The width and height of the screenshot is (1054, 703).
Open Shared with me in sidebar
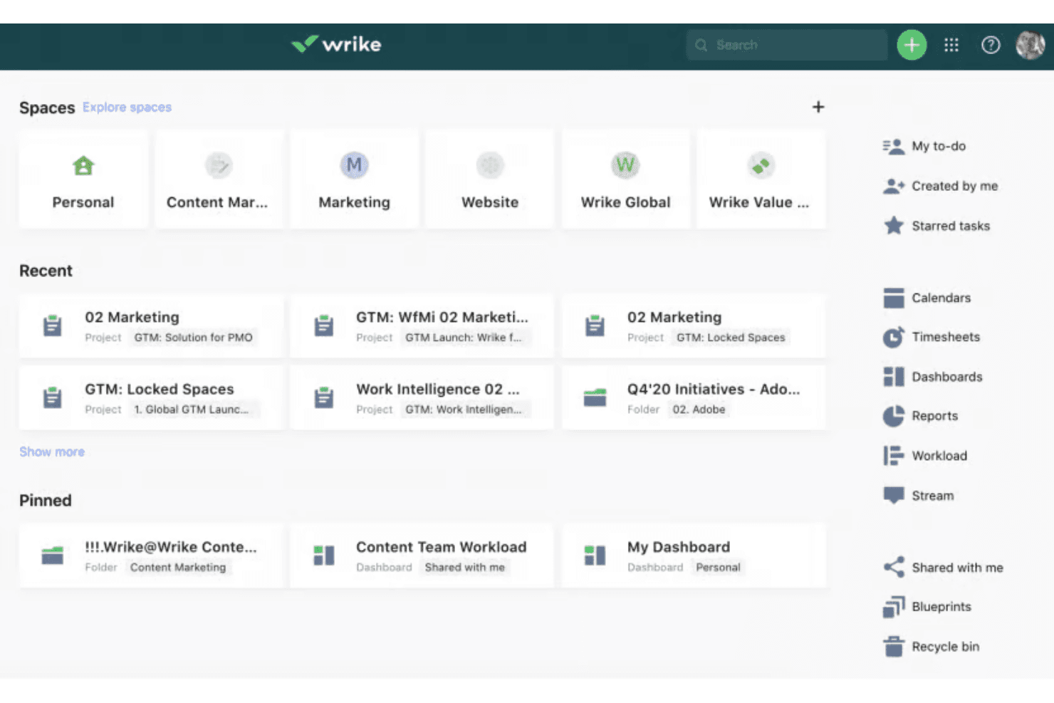pos(943,568)
